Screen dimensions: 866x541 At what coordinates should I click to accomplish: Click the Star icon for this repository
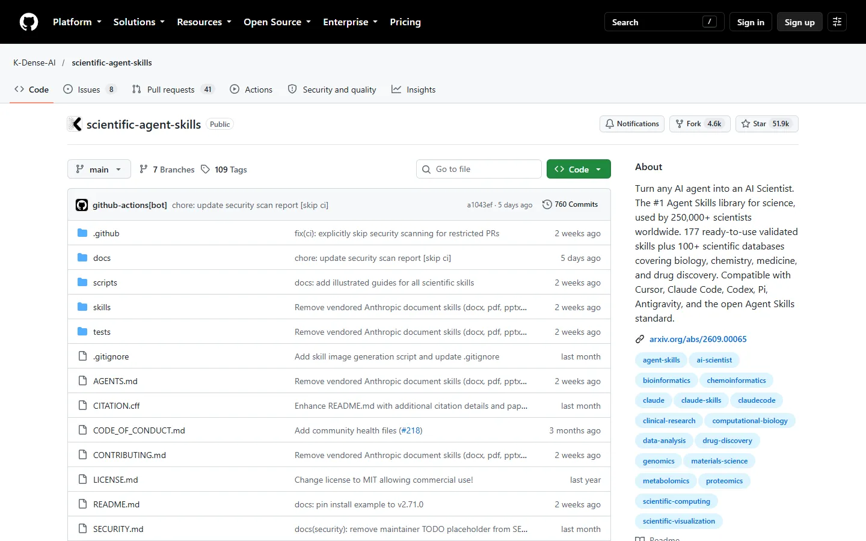(x=746, y=124)
